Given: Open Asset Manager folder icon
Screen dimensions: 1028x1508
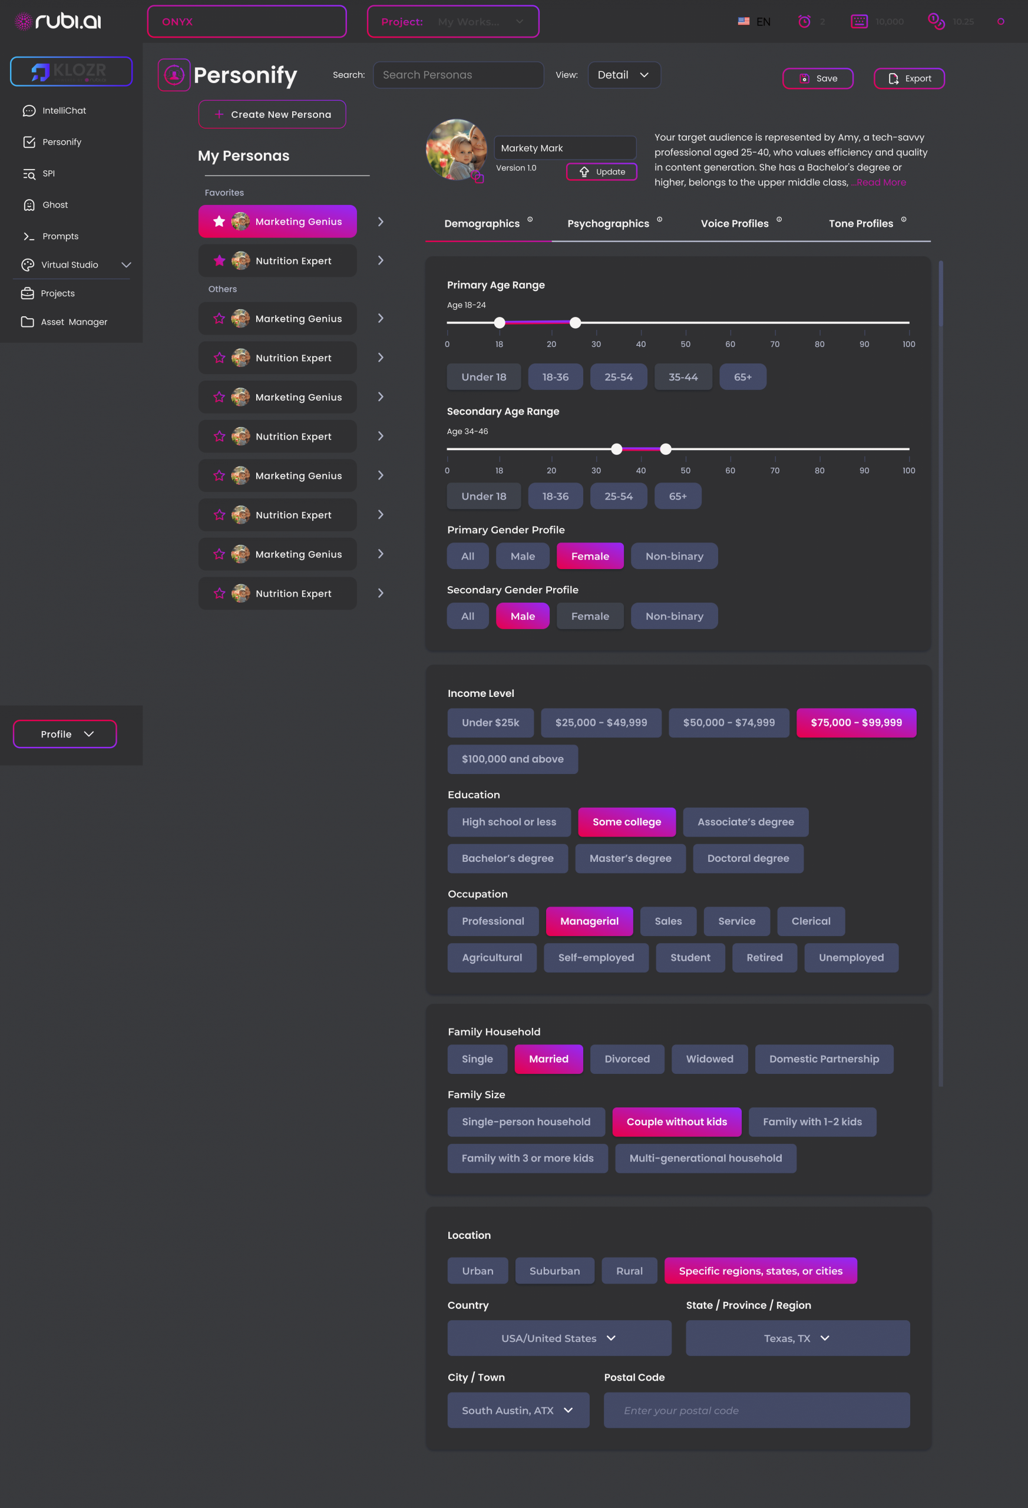Looking at the screenshot, I should click(27, 322).
